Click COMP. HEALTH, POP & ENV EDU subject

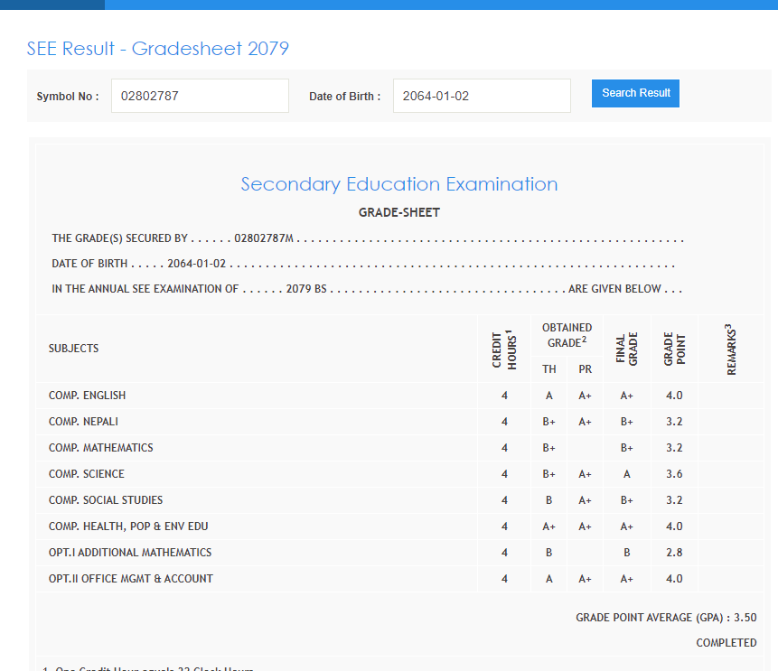[x=128, y=527]
